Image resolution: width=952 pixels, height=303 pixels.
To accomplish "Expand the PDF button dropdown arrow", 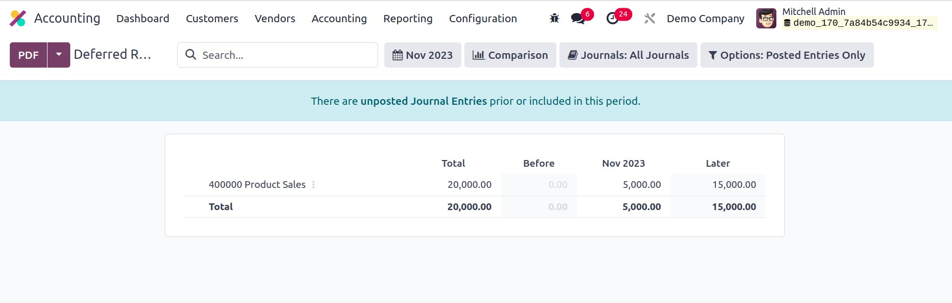I will click(59, 55).
